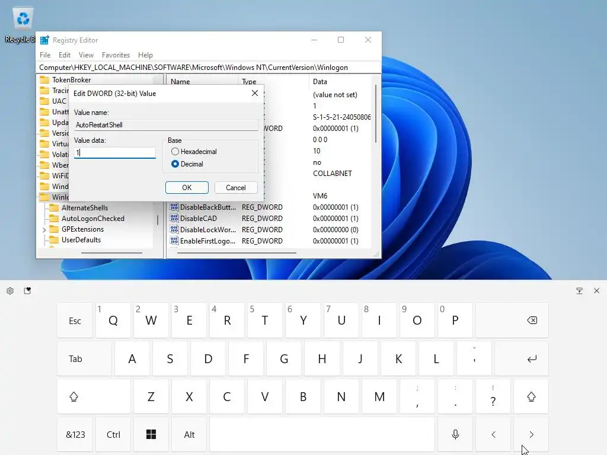607x455 pixels.
Task: Tap the Q key
Action: pyautogui.click(x=113, y=321)
